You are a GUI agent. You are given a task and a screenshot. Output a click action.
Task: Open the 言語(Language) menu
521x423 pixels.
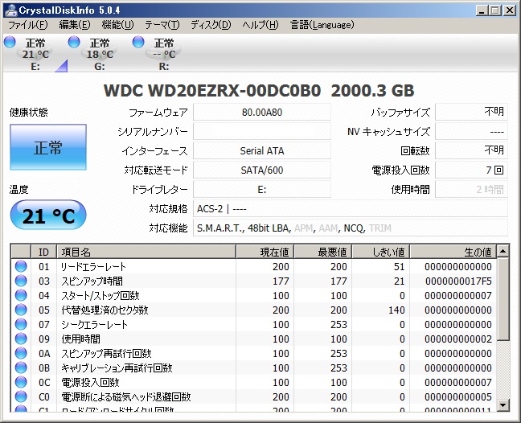322,25
